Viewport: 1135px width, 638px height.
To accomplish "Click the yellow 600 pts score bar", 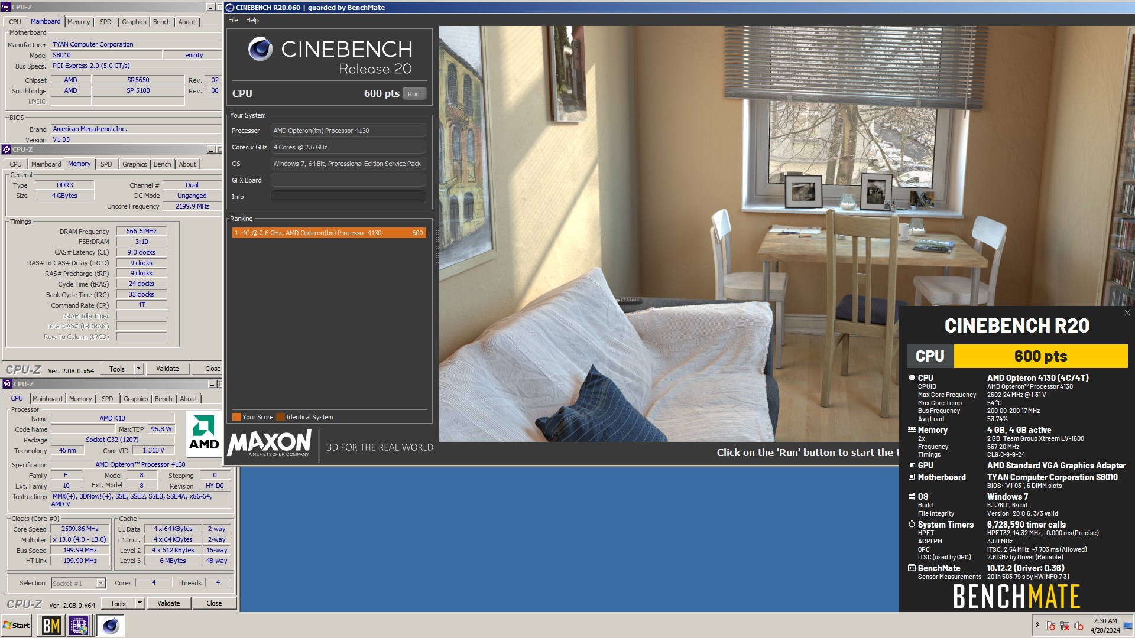I will pos(1040,356).
